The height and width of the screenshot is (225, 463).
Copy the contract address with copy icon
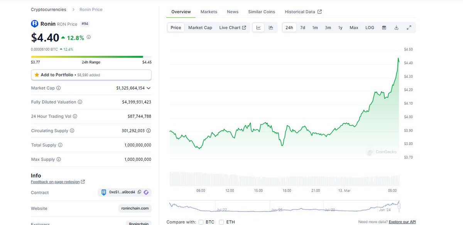pyautogui.click(x=139, y=192)
